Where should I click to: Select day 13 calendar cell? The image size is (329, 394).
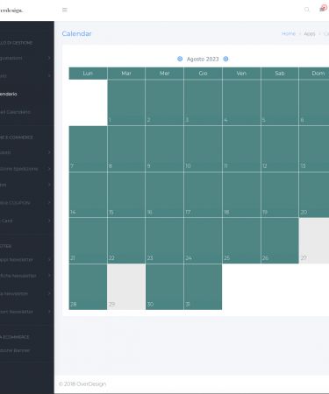click(x=314, y=149)
